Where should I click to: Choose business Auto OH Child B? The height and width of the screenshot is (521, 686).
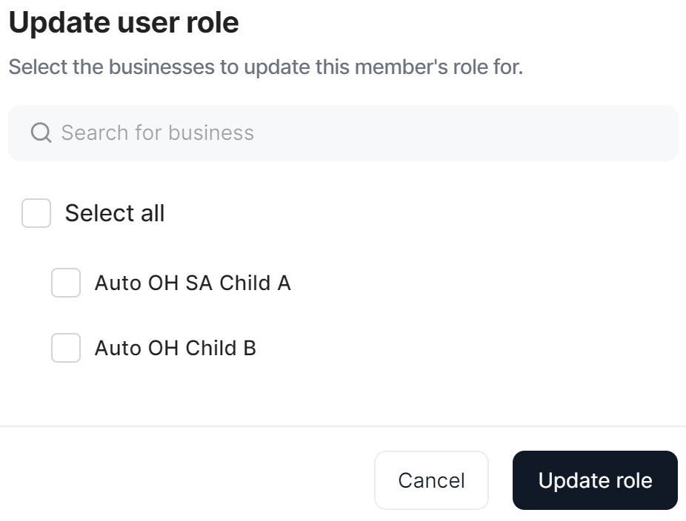click(66, 348)
